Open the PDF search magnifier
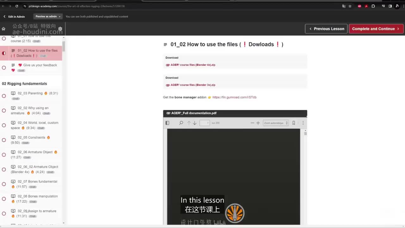Image resolution: width=405 pixels, height=228 pixels. point(181,123)
